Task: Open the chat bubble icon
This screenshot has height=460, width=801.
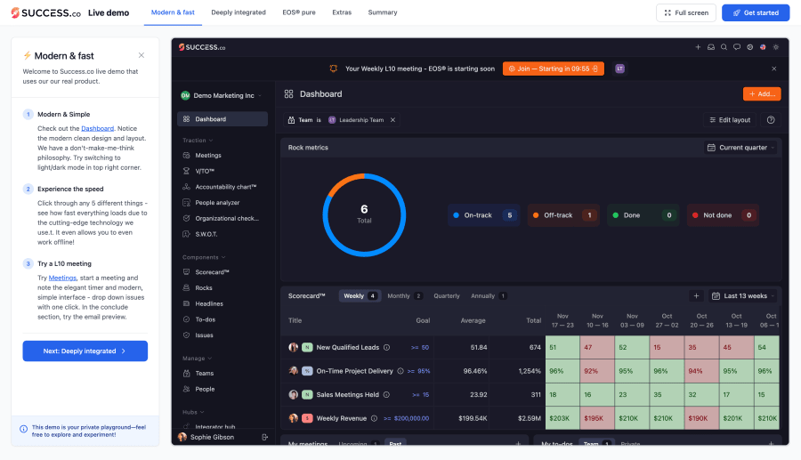Action: pyautogui.click(x=737, y=47)
